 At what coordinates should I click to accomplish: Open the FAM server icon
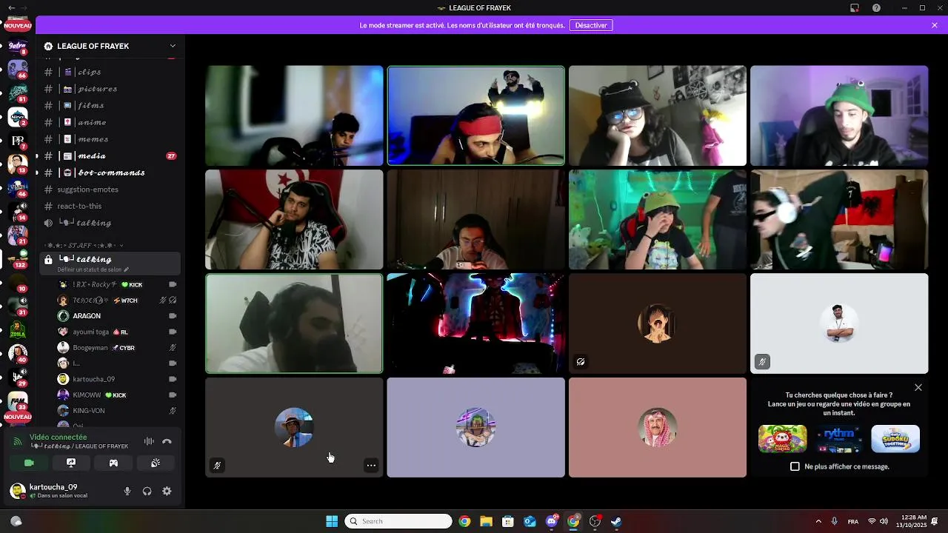click(18, 400)
